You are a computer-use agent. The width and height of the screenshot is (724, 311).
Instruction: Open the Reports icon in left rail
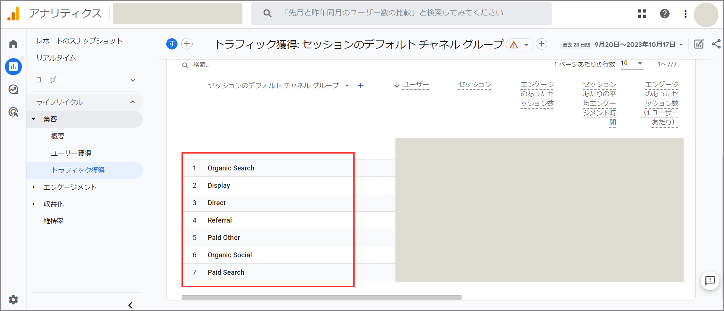pos(13,67)
